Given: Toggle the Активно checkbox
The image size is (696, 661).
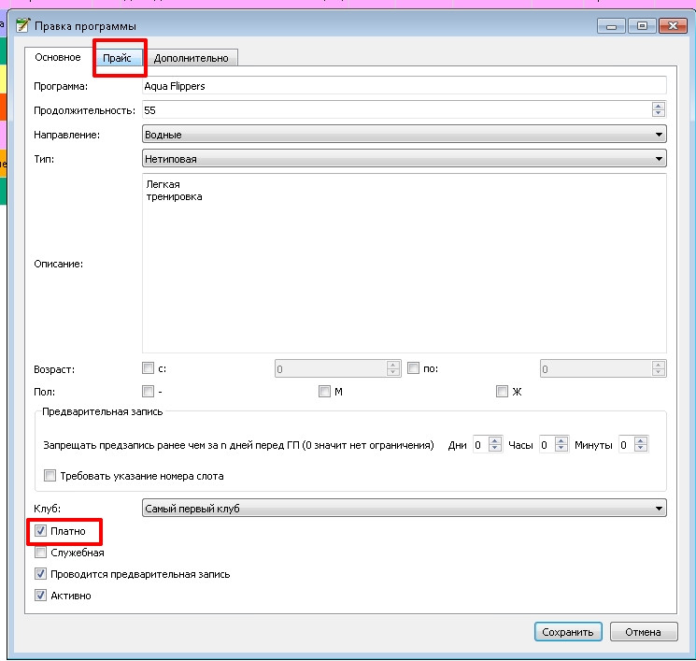Looking at the screenshot, I should [40, 596].
